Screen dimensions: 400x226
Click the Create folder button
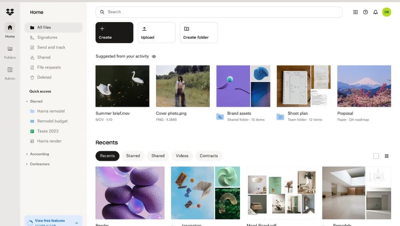[x=199, y=33]
